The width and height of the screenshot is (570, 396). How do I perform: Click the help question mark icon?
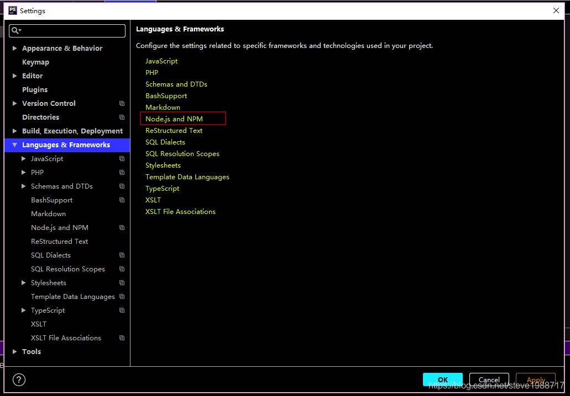click(19, 379)
